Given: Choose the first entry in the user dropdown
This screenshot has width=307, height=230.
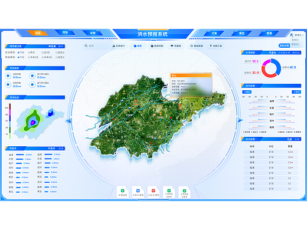Looking at the screenshot, I should [x=295, y=40].
